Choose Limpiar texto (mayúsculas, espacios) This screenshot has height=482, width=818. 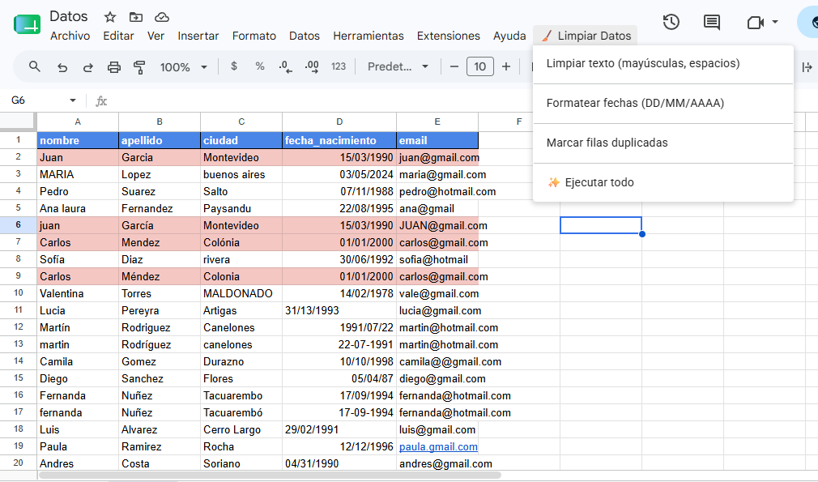[x=663, y=64]
